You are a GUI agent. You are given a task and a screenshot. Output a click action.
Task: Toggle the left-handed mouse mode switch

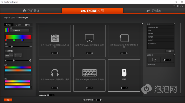pos(51,95)
